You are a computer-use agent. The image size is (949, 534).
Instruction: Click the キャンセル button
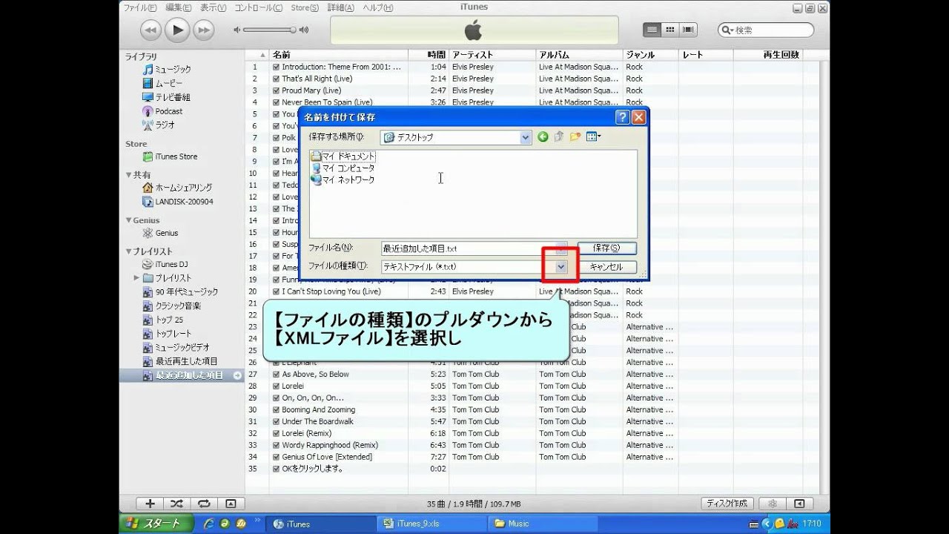(606, 266)
